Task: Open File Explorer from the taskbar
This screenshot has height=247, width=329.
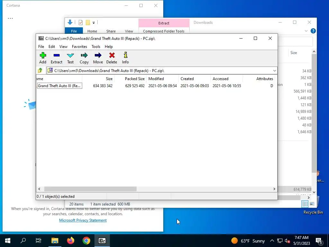Action: click(55, 241)
